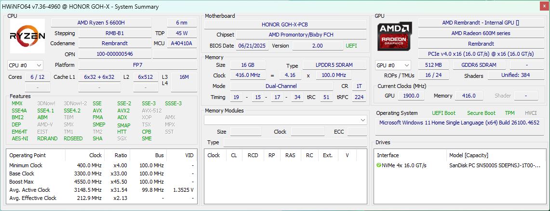The image size is (550, 211).
Task: Click the RMB-B1 stepping value
Action: point(115,33)
